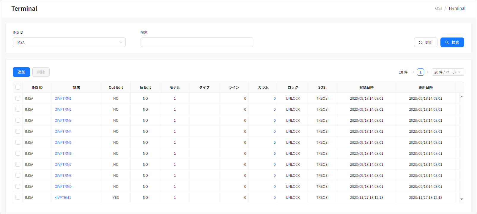477x214 pixels.
Task: Open the IMS ID dropdown
Action: (69, 42)
